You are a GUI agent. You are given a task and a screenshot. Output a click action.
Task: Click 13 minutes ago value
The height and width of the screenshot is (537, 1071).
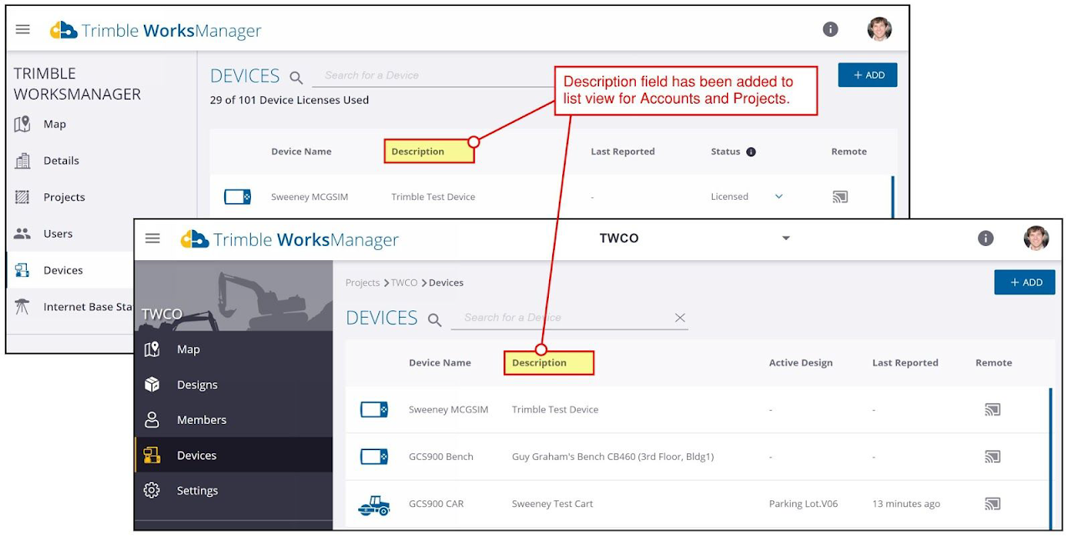(x=906, y=504)
